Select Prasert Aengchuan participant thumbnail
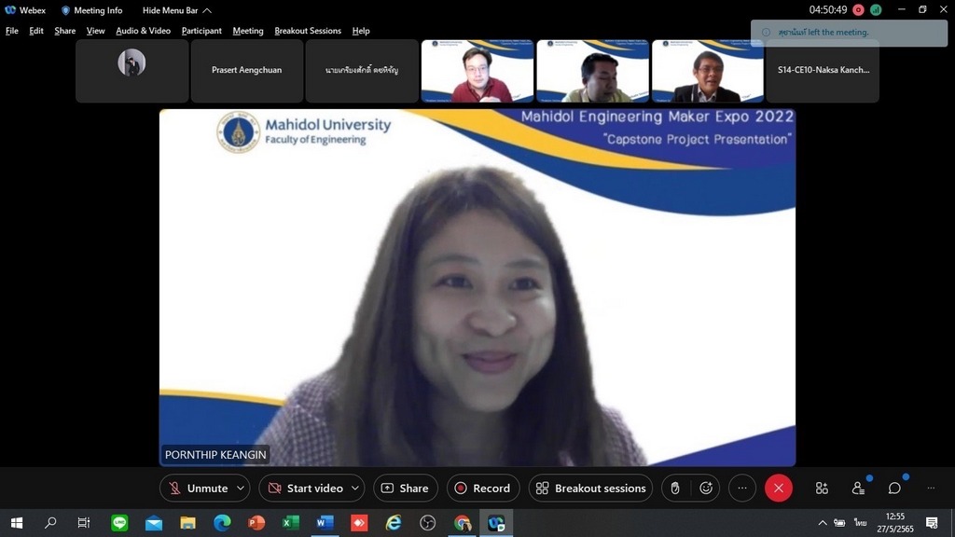Image resolution: width=955 pixels, height=537 pixels. 246,70
